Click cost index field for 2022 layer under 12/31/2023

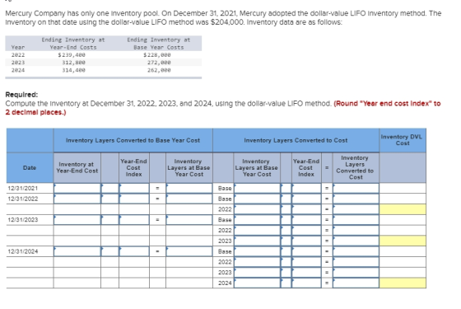(x=306, y=230)
